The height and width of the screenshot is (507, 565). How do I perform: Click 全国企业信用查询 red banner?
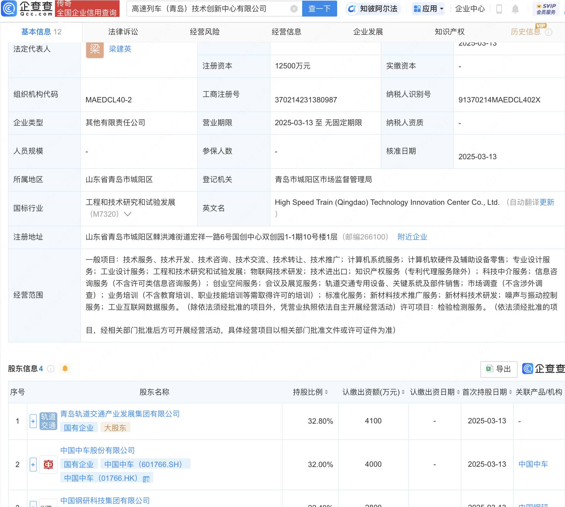pyautogui.click(x=87, y=9)
